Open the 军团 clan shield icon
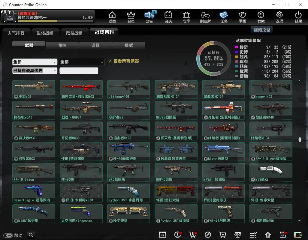 (242, 17)
